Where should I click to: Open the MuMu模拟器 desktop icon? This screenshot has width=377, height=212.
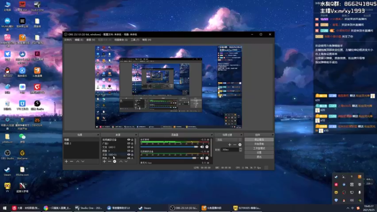click(7, 24)
